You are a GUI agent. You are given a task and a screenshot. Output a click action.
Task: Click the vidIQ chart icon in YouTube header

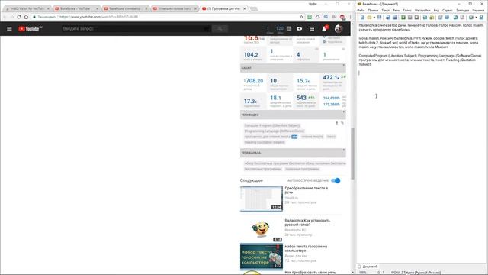(x=289, y=29)
